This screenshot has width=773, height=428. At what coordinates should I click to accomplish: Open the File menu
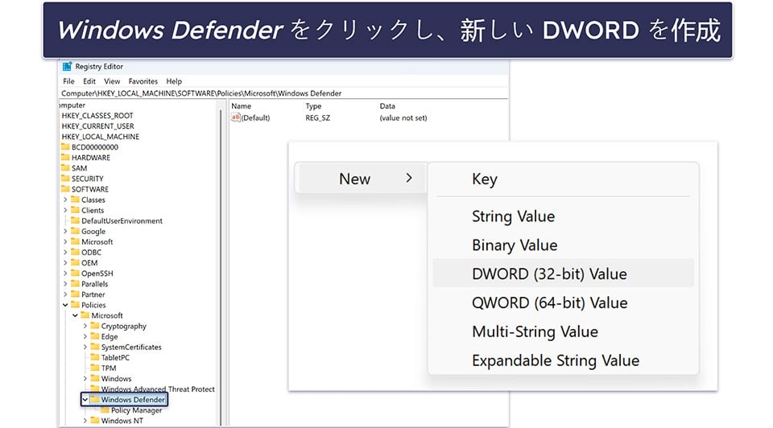click(68, 81)
